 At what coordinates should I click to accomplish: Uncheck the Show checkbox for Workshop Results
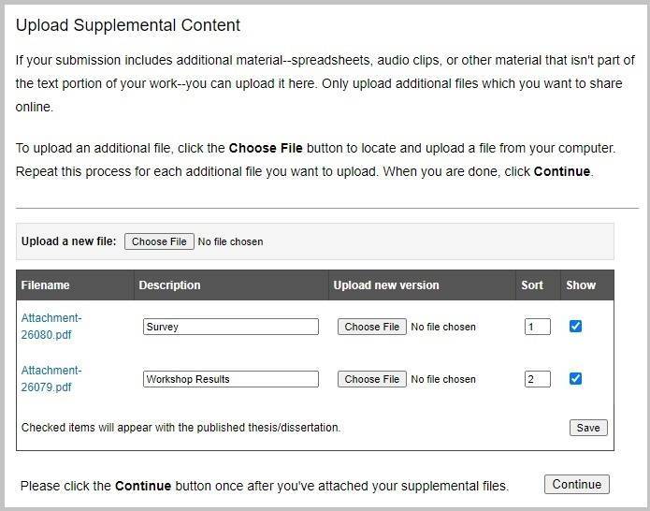(576, 379)
